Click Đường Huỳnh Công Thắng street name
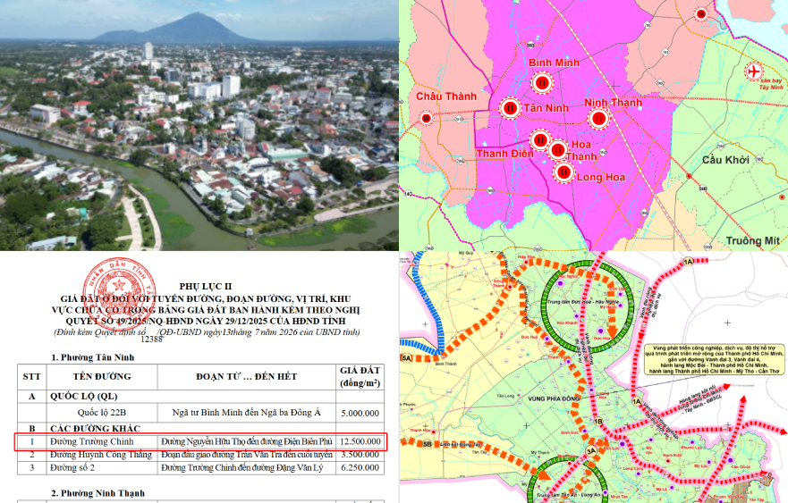The width and height of the screenshot is (788, 503). [x=100, y=455]
